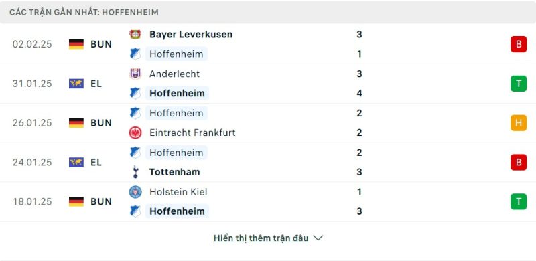Open the Bayer Leverkusen team name

(191, 35)
